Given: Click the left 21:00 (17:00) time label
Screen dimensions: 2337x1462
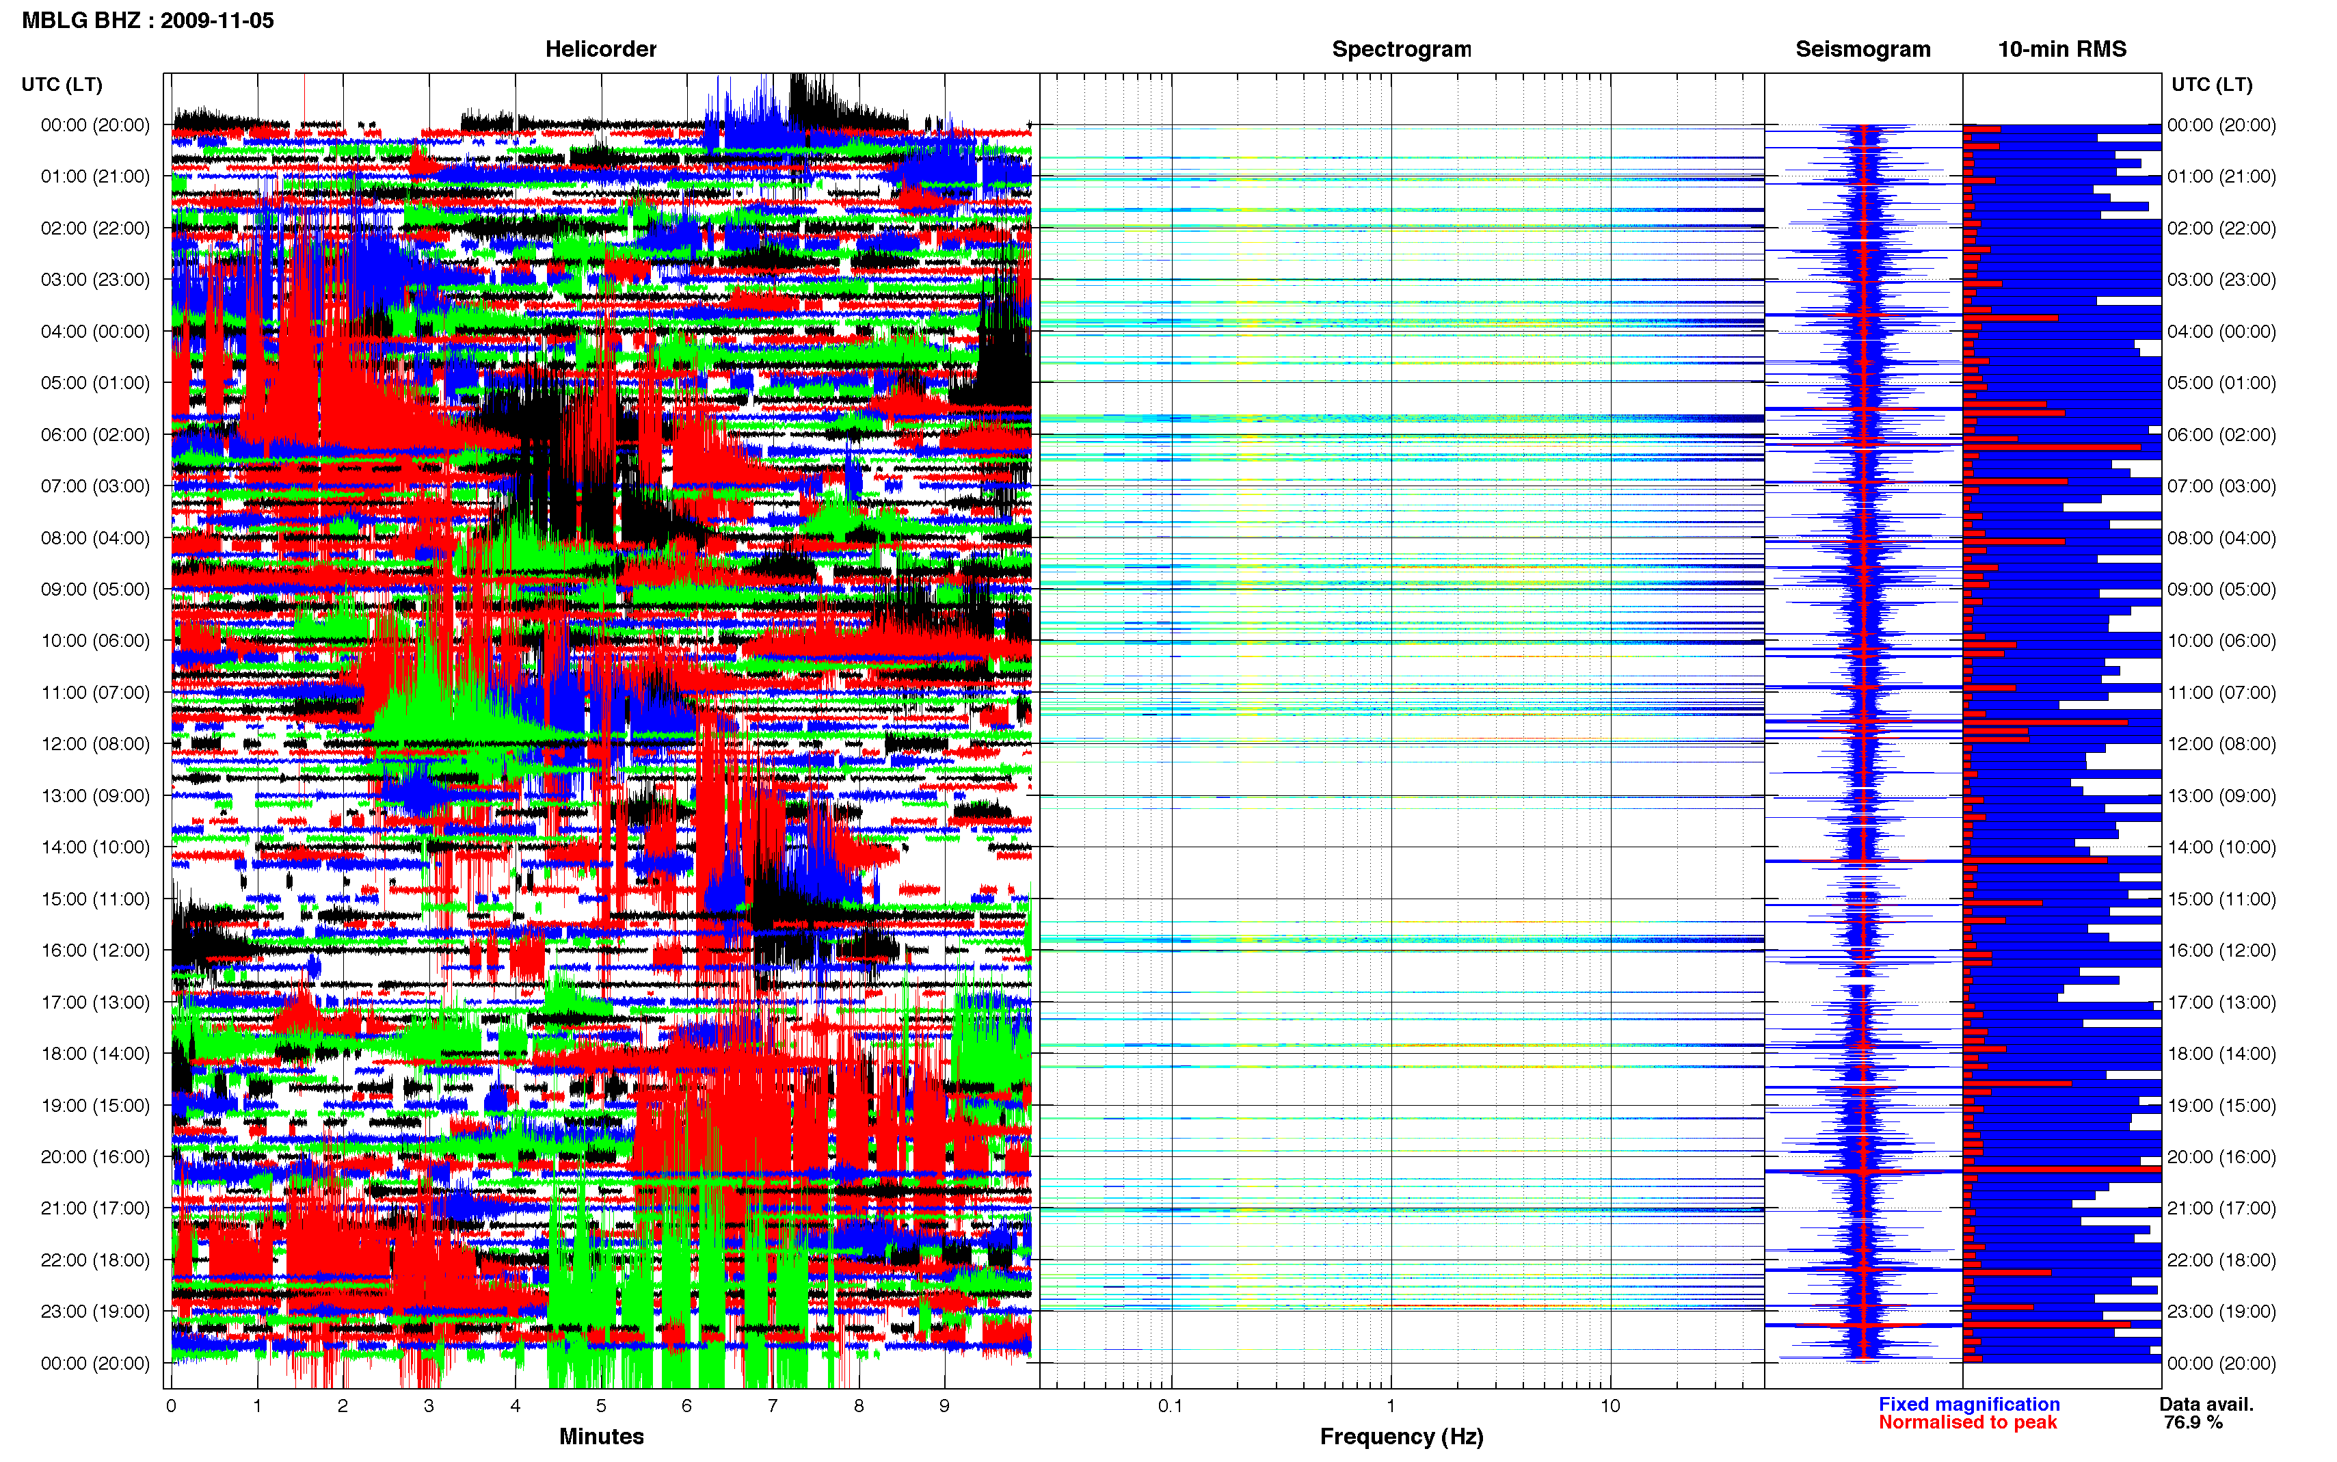Looking at the screenshot, I should [x=95, y=1208].
